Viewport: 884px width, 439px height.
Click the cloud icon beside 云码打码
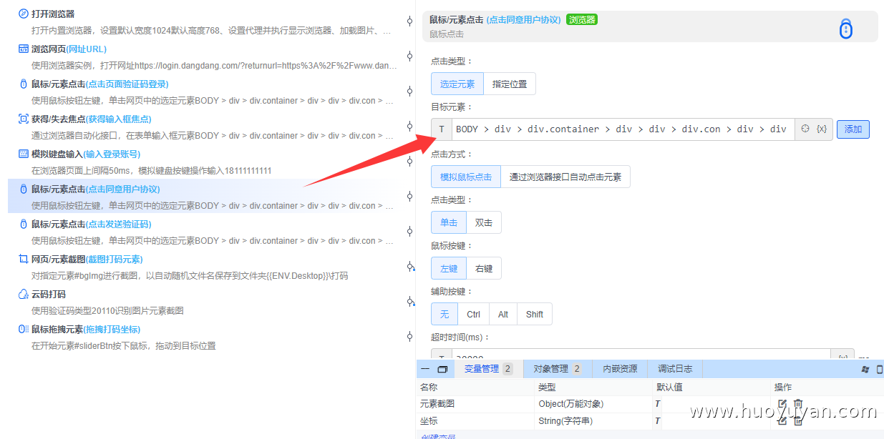tap(24, 294)
